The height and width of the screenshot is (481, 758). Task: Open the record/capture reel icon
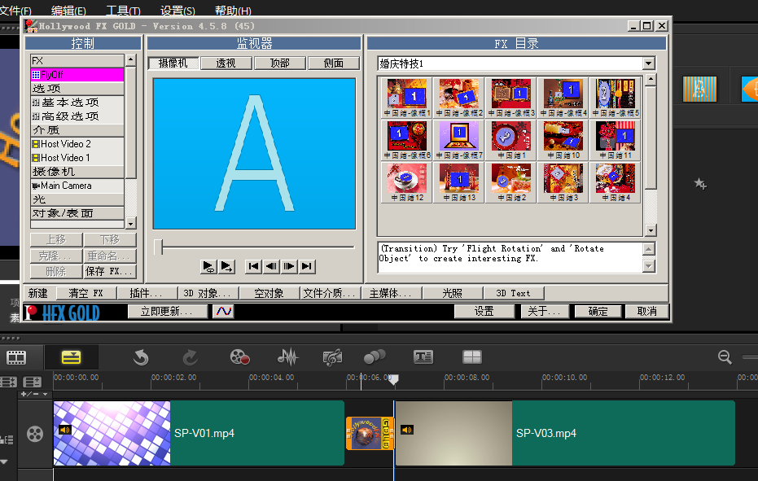239,357
